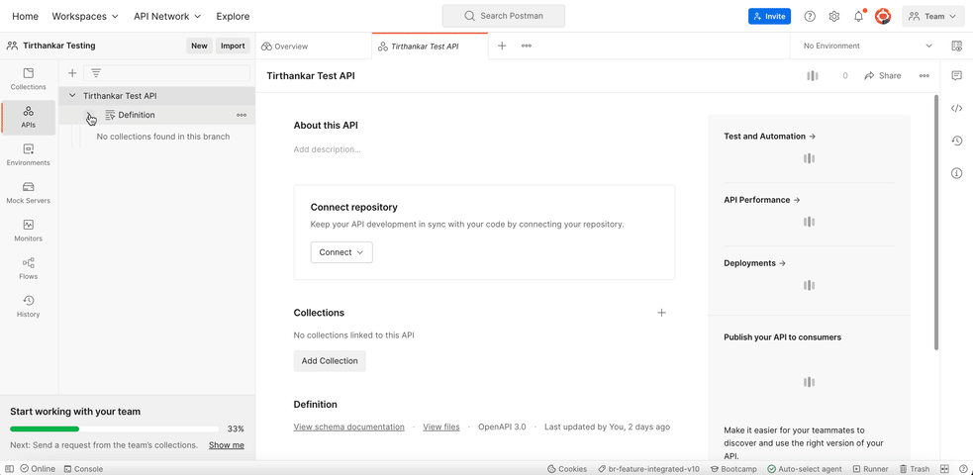
Task: Open Environments in the sidebar
Action: tap(28, 154)
